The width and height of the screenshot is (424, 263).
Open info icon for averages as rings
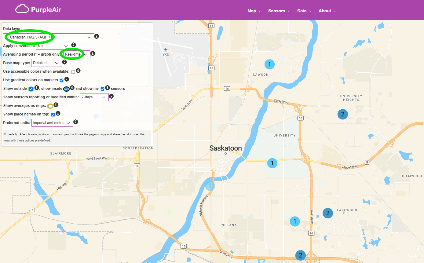pyautogui.click(x=56, y=105)
